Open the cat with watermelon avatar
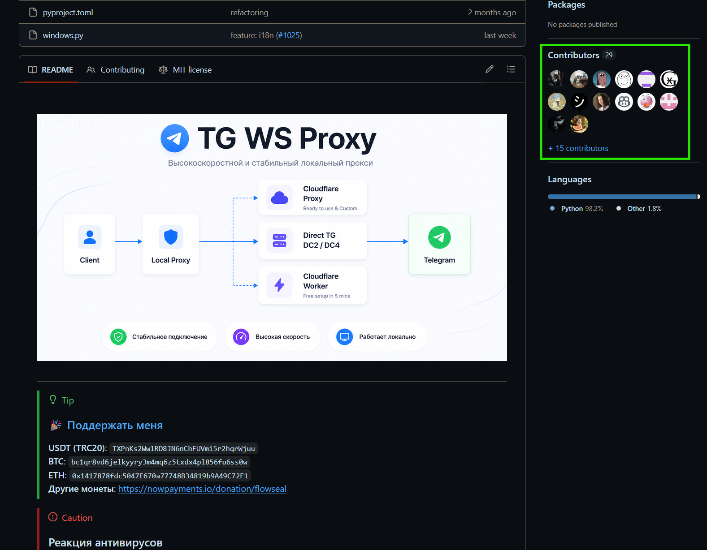This screenshot has width=707, height=550. pos(579,124)
